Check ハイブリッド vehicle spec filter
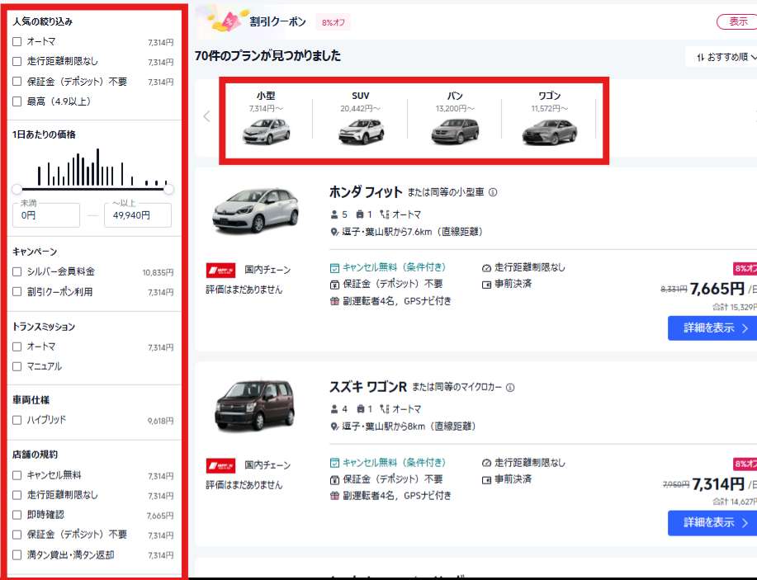This screenshot has height=580, width=757. pos(17,420)
